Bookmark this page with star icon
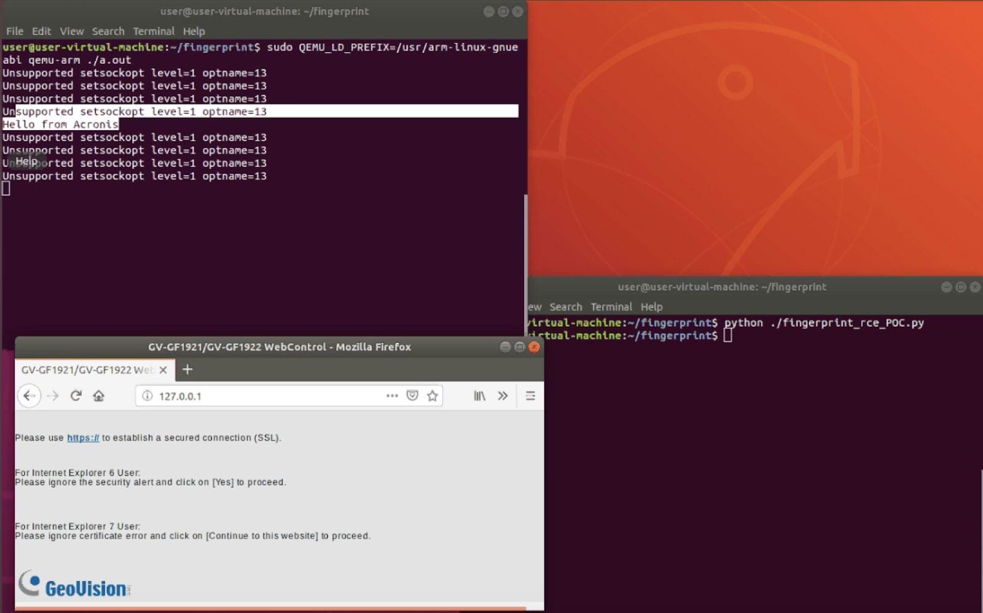Viewport: 983px width, 613px height. pos(433,396)
